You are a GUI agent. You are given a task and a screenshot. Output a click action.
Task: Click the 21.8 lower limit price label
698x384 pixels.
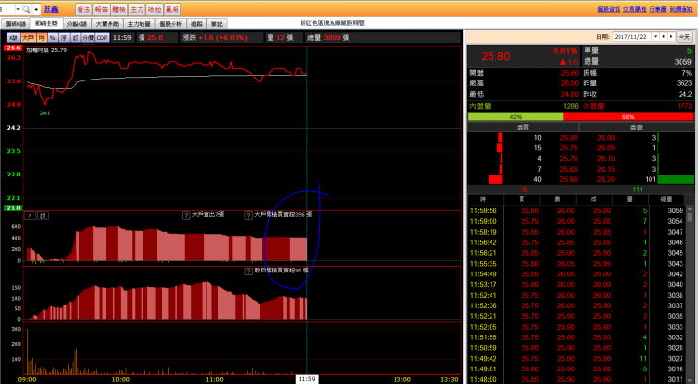coord(14,208)
